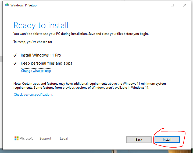Click the Ready to install heading
The width and height of the screenshot is (193, 153).
click(41, 25)
